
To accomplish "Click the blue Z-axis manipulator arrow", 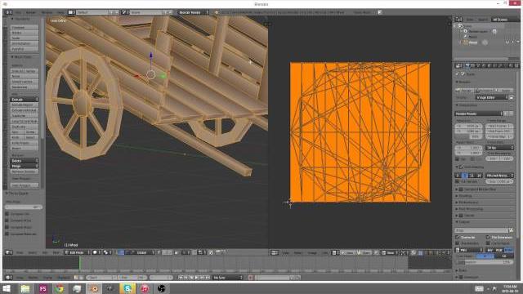I will (x=151, y=56).
